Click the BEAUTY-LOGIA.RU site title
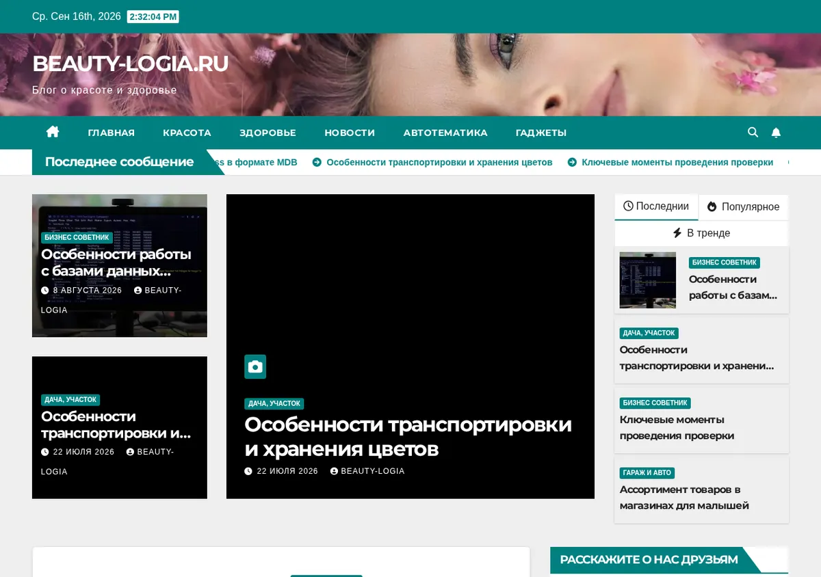 pyautogui.click(x=131, y=64)
